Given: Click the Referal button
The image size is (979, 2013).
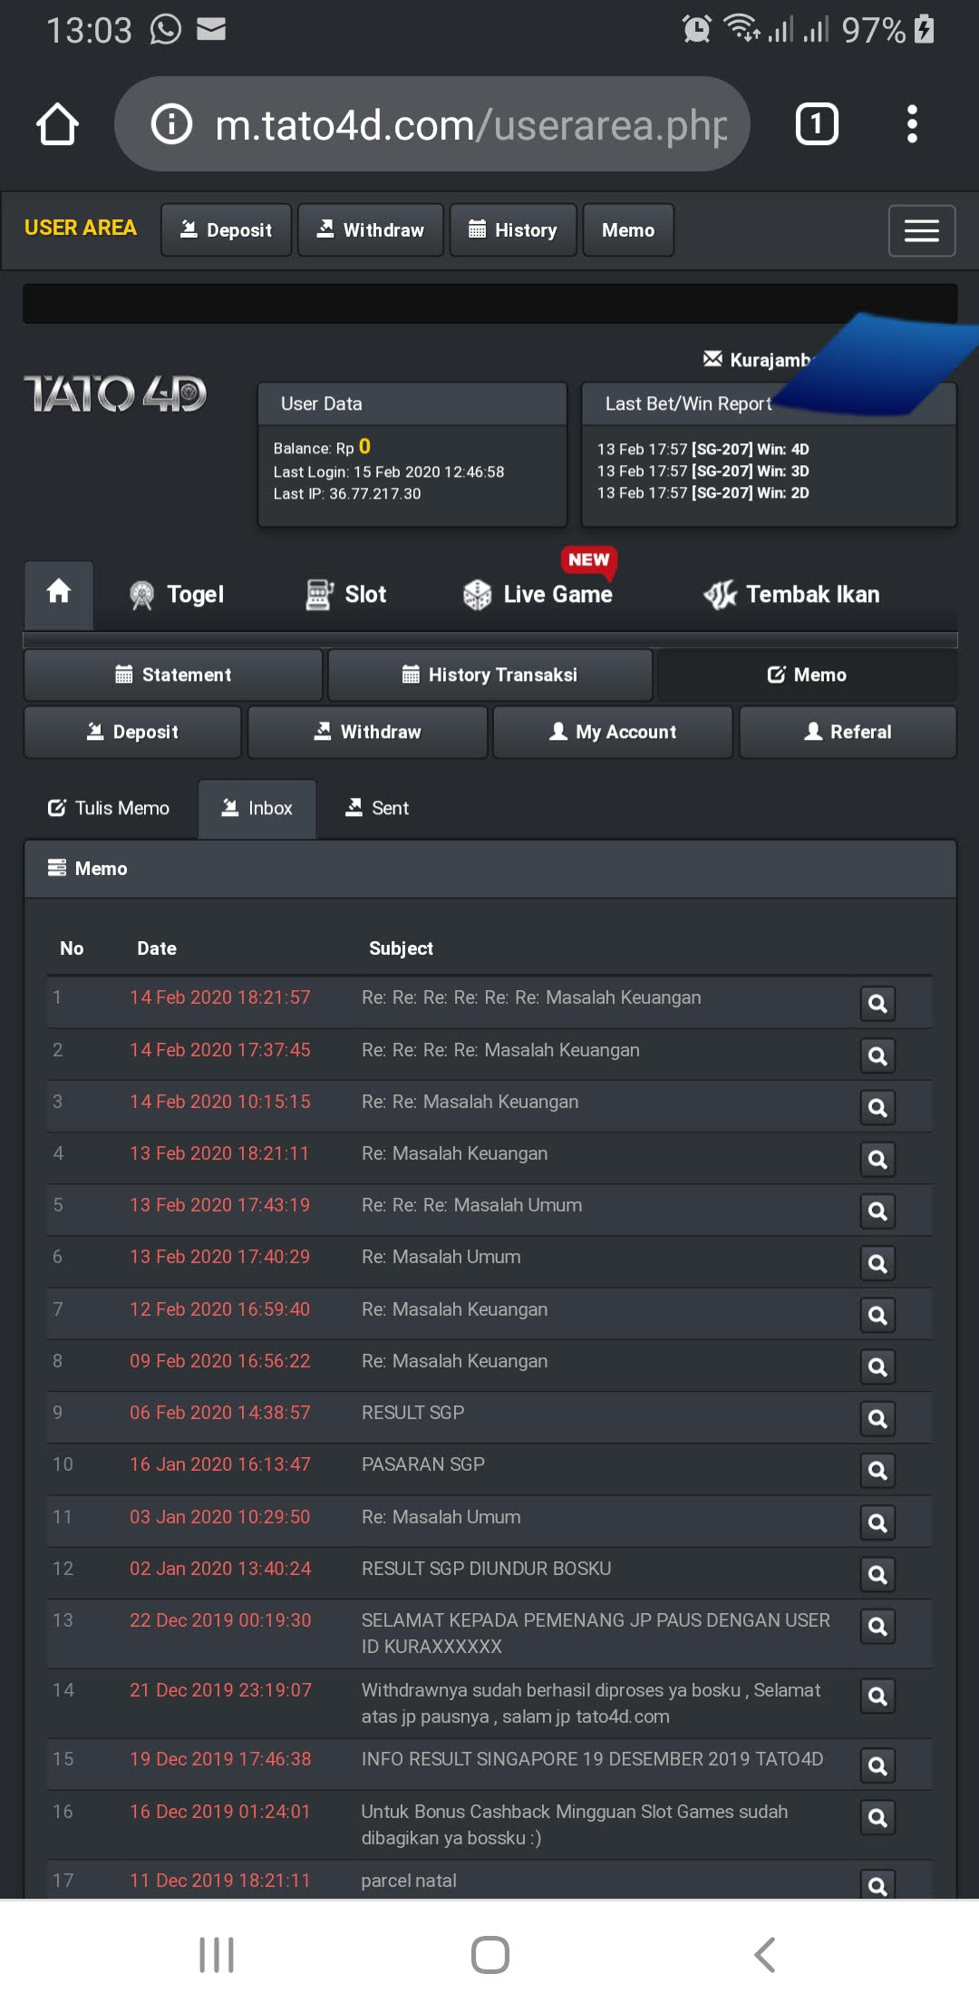Looking at the screenshot, I should point(848,732).
